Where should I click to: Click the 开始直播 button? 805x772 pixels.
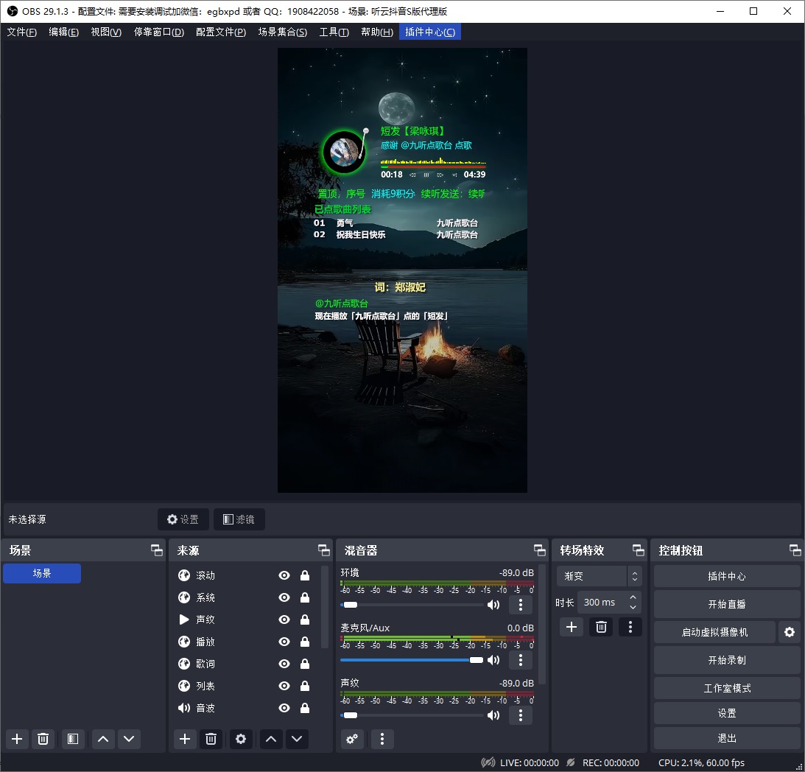click(x=726, y=604)
